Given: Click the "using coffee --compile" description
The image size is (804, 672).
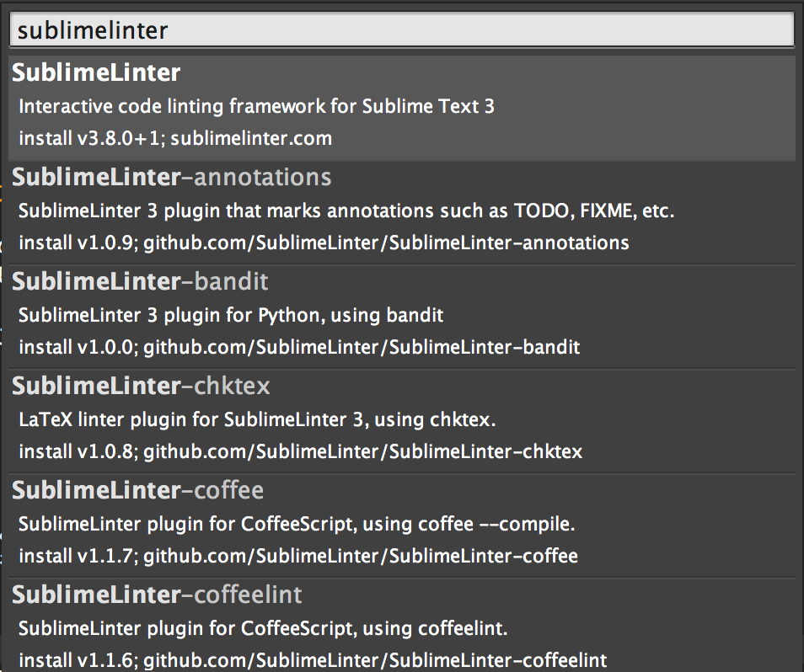Looking at the screenshot, I should (297, 524).
